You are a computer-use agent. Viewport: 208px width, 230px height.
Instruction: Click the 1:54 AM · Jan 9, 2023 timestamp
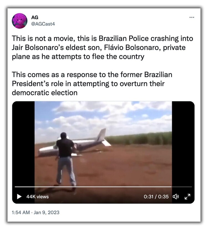(35, 212)
